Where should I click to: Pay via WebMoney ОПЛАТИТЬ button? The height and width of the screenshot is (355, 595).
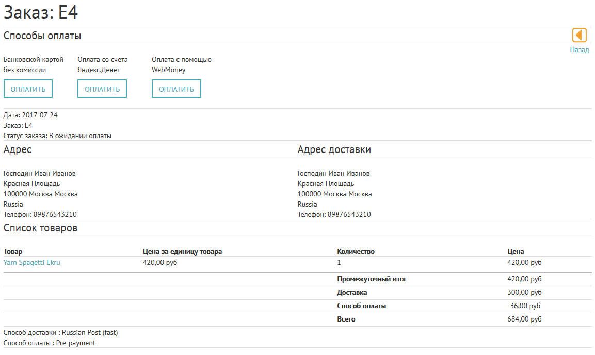click(x=176, y=89)
